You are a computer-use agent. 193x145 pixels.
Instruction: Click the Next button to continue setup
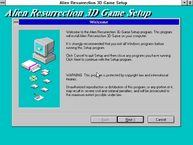(130, 119)
